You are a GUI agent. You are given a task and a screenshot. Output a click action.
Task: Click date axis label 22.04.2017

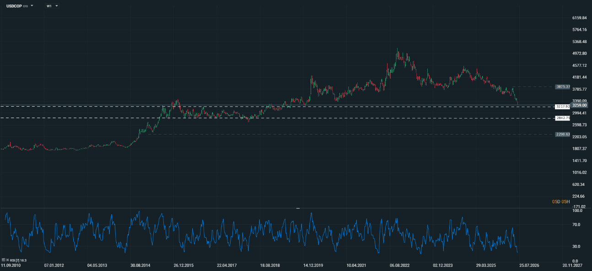pyautogui.click(x=226, y=265)
